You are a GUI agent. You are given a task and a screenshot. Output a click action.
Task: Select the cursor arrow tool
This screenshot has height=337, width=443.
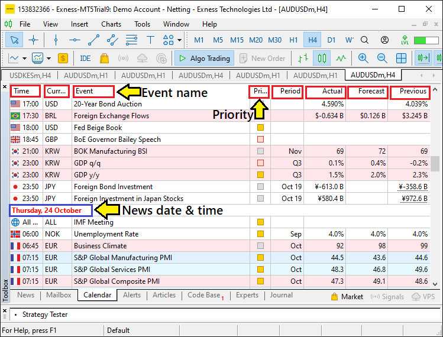tap(14, 40)
